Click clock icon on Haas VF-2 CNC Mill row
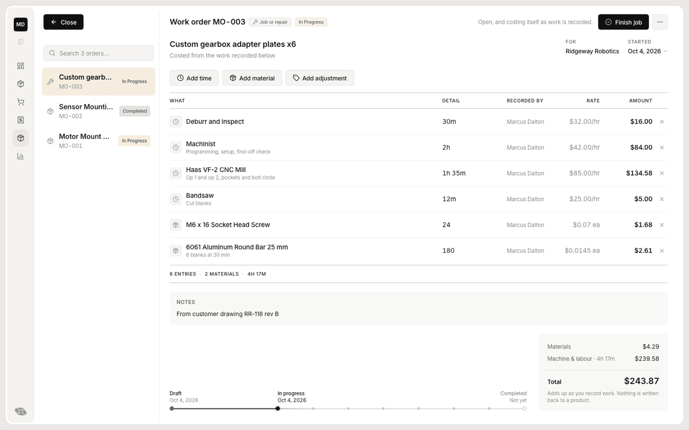 point(176,173)
